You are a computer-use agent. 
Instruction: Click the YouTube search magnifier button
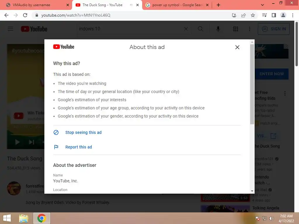(x=200, y=29)
